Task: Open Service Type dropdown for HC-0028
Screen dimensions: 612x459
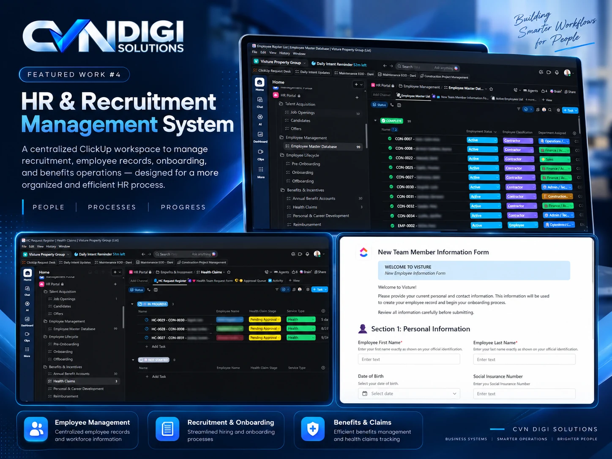Action: pyautogui.click(x=301, y=328)
